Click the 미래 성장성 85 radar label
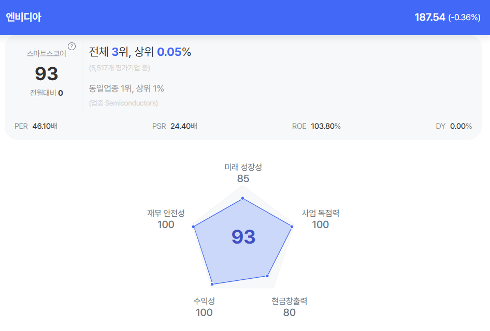This screenshot has width=490, height=331. tap(243, 173)
